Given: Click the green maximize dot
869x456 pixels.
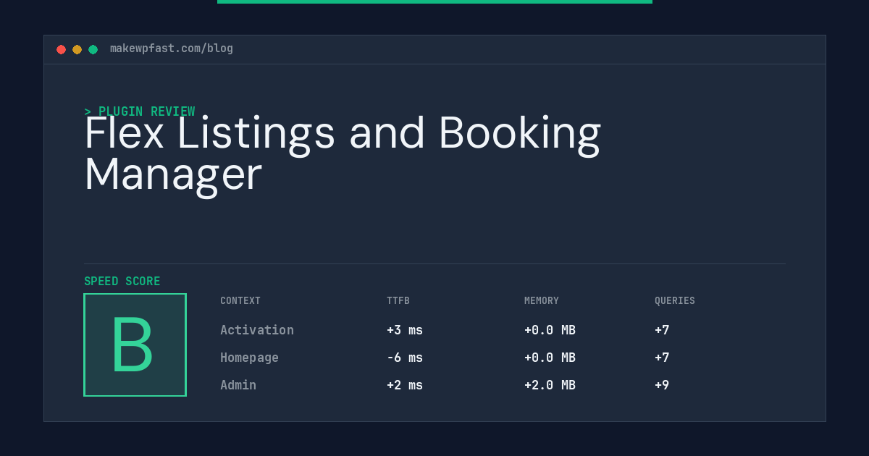Looking at the screenshot, I should (93, 49).
